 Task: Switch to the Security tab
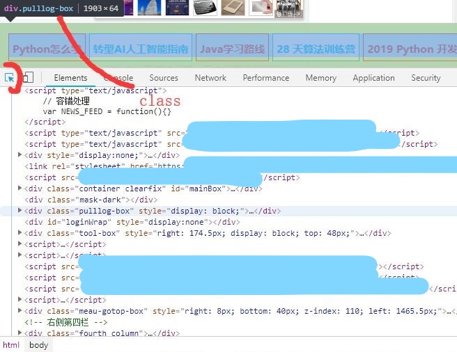[426, 78]
